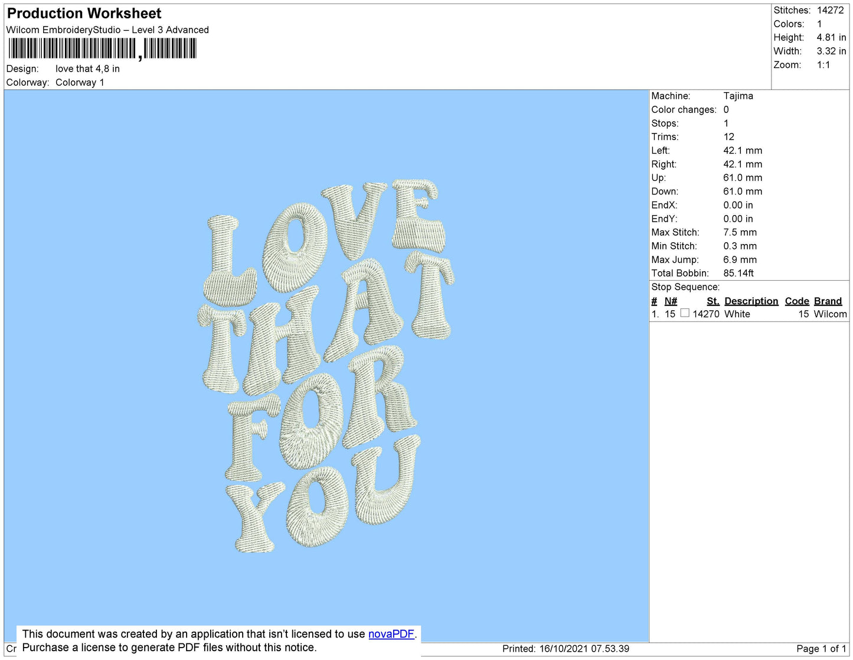Select Zoom value '1:1'
The height and width of the screenshot is (660, 853).
[823, 65]
